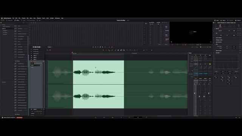Open the Fairlight menu
This screenshot has height=136, width=242.
pos(52,18)
